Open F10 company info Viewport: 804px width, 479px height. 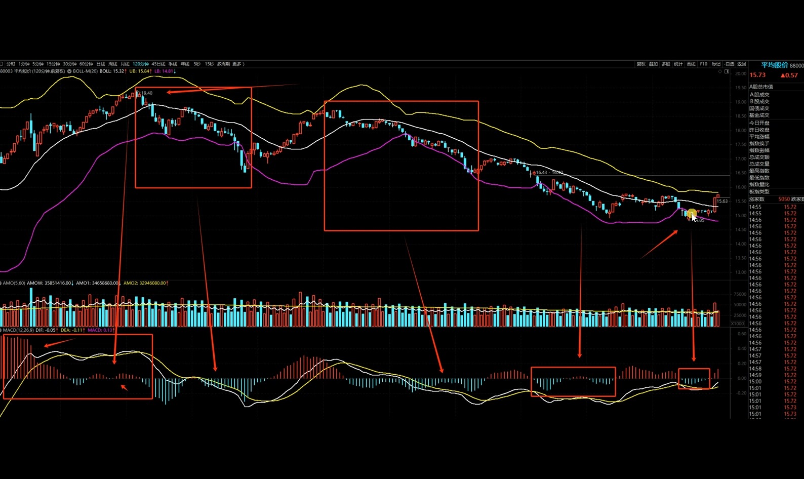704,64
